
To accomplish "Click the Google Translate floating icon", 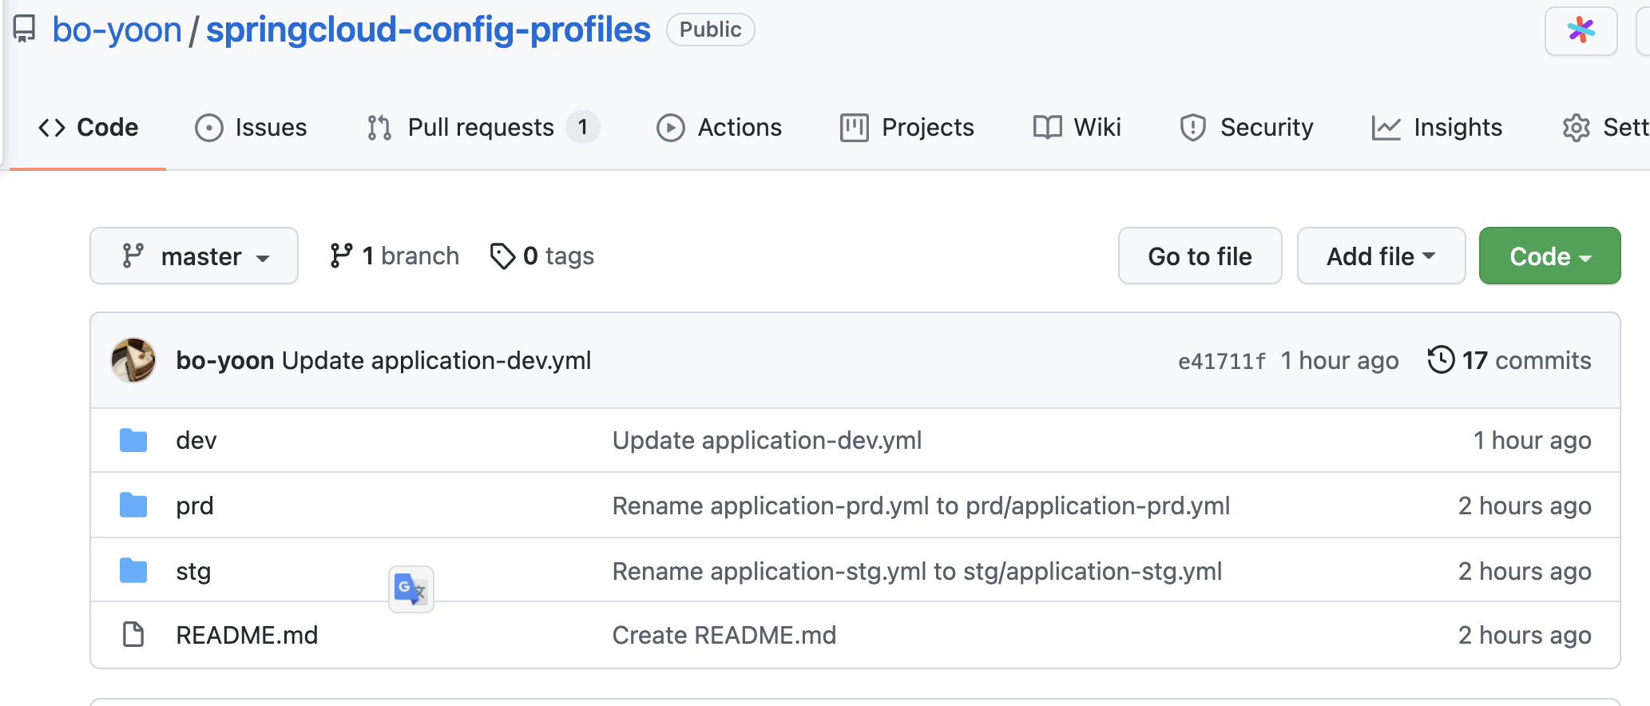I will pos(411,589).
